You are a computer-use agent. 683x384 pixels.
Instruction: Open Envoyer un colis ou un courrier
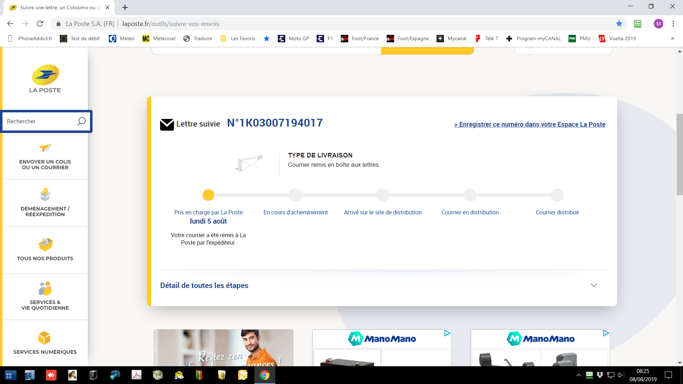(45, 156)
